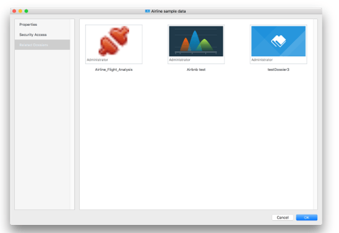Click the Airline_Flight_Analysis name label
The height and width of the screenshot is (233, 339).
114,70
